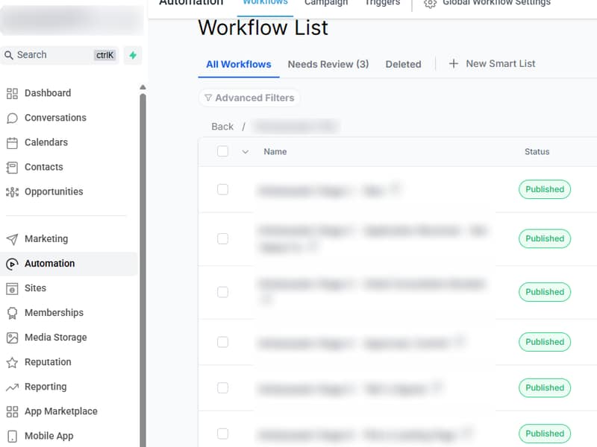597x447 pixels.
Task: Open Memberships section
Action: [45, 313]
